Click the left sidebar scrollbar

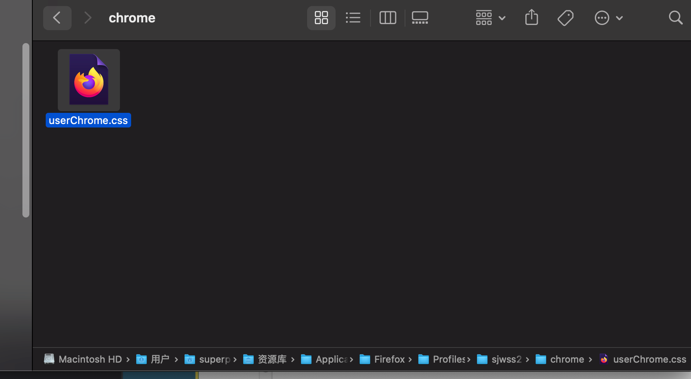pos(26,130)
